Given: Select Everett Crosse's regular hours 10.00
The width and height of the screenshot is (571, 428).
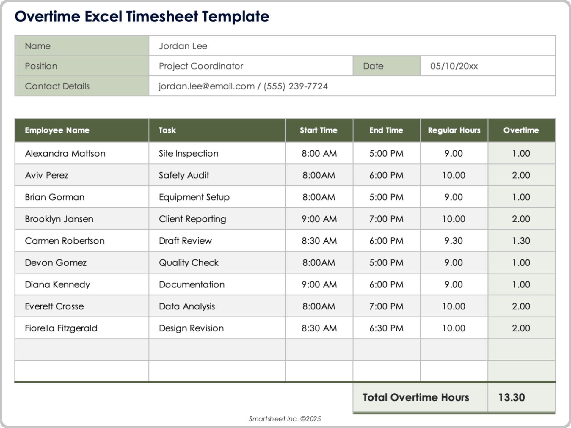Looking at the screenshot, I should click(454, 306).
